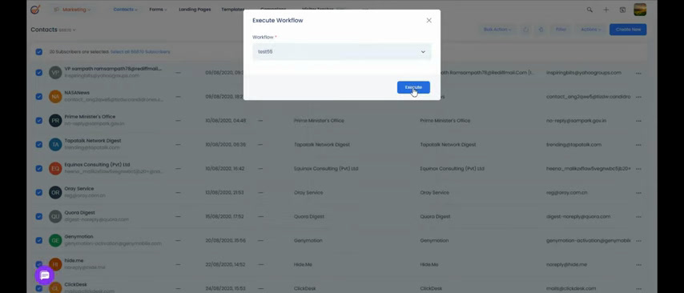Screen dimensions: 684x293
Task: Open more options for Quora Digest row
Action: (638, 217)
